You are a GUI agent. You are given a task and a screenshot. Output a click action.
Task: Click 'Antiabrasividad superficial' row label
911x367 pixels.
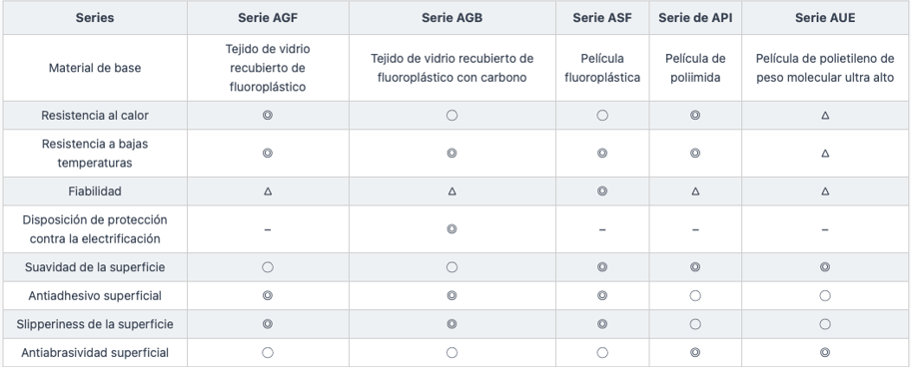click(95, 352)
